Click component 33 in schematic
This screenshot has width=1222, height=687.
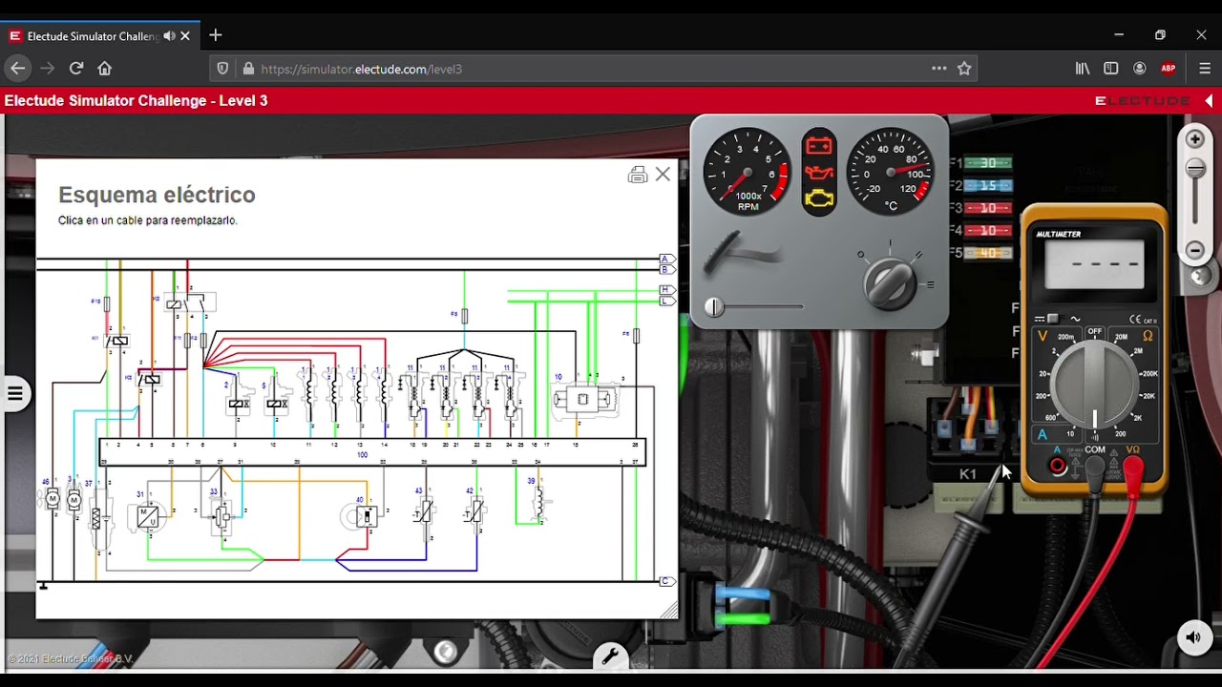click(221, 516)
